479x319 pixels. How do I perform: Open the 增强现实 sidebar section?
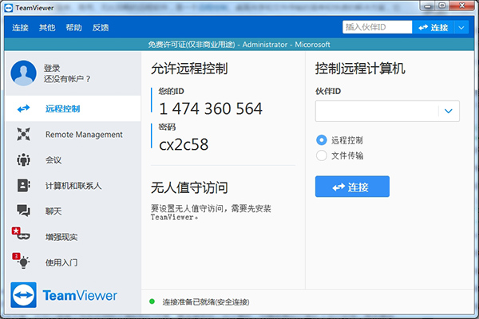click(x=73, y=236)
